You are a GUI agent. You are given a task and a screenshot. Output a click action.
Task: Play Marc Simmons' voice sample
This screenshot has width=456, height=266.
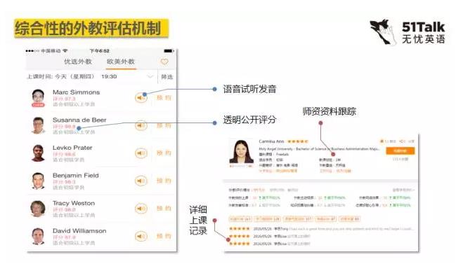[x=141, y=97]
